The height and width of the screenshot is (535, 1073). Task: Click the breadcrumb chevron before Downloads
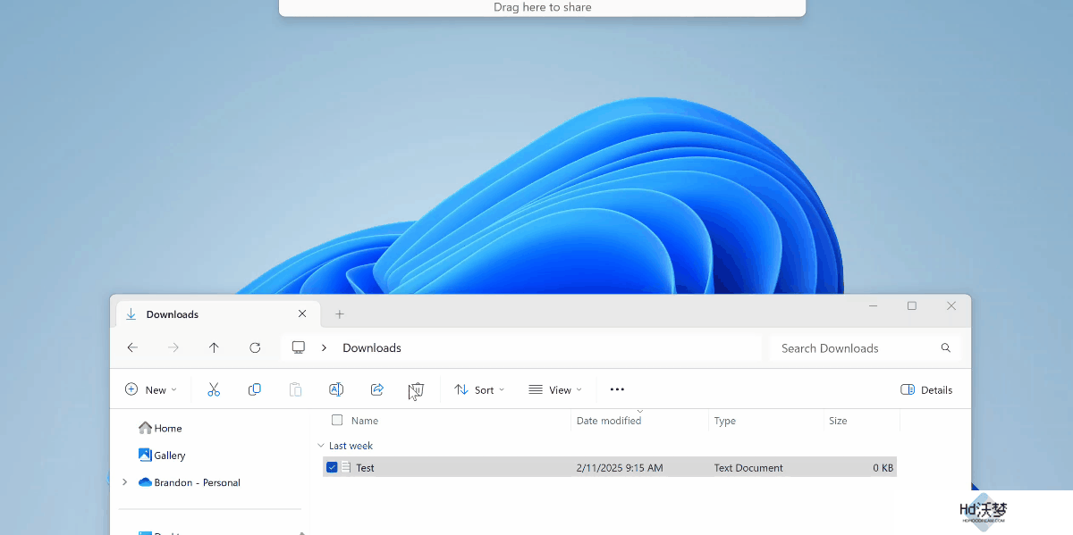(324, 347)
